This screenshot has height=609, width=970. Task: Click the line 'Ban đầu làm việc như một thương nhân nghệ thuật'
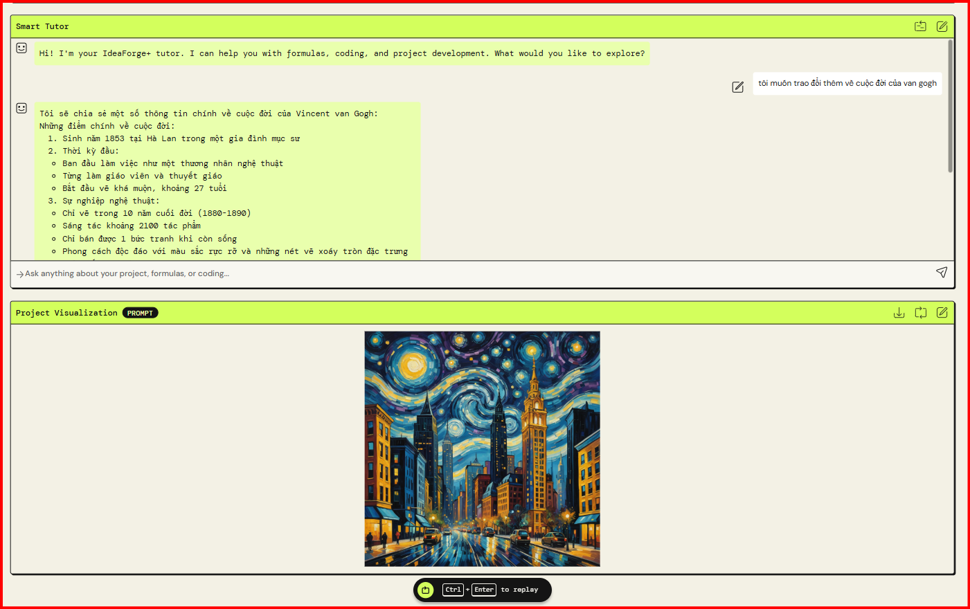coord(172,163)
